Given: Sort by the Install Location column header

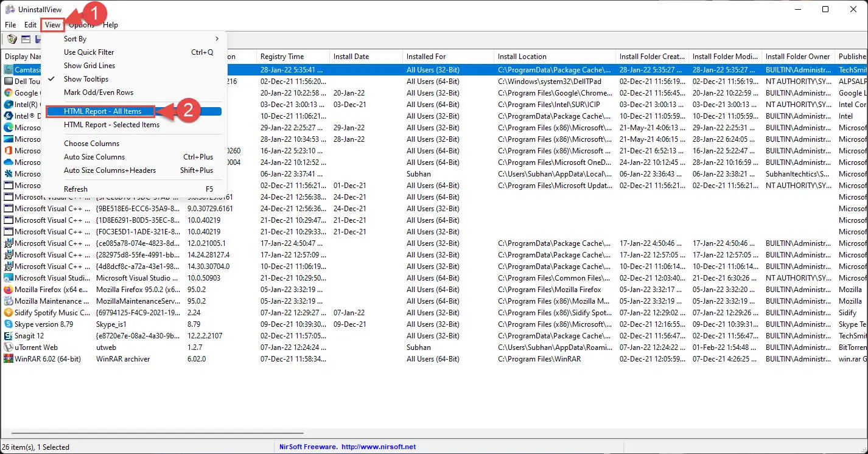Looking at the screenshot, I should [x=555, y=57].
